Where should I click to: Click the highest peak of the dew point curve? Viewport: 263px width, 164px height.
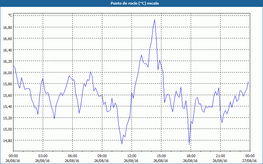pos(155,20)
